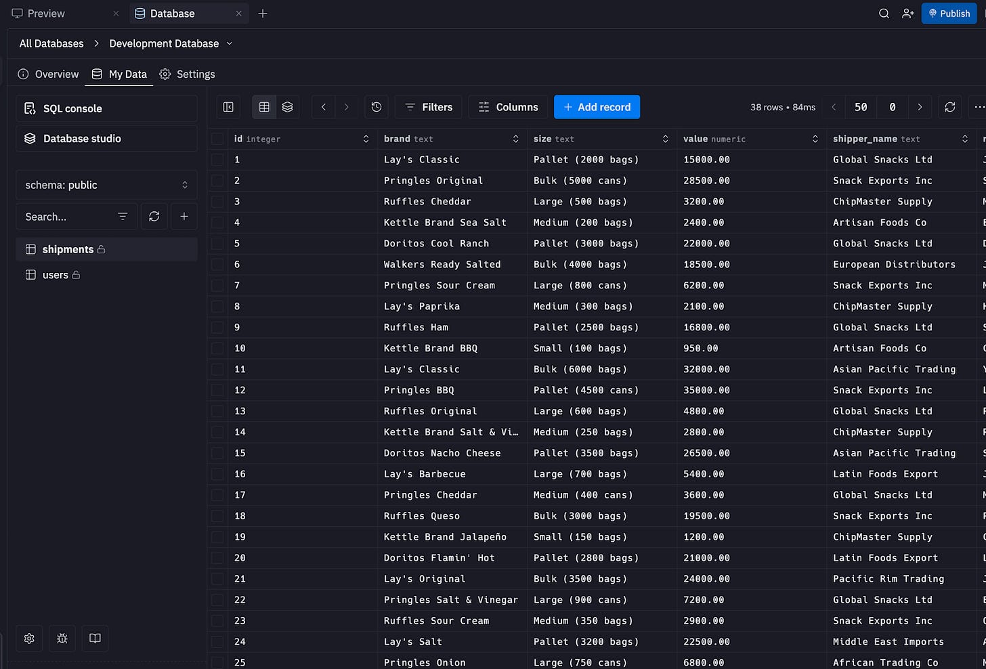
Task: Click the filter icon in table search
Action: pyautogui.click(x=123, y=217)
